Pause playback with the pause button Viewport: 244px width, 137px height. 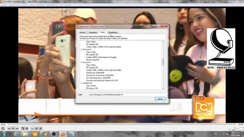3,128
